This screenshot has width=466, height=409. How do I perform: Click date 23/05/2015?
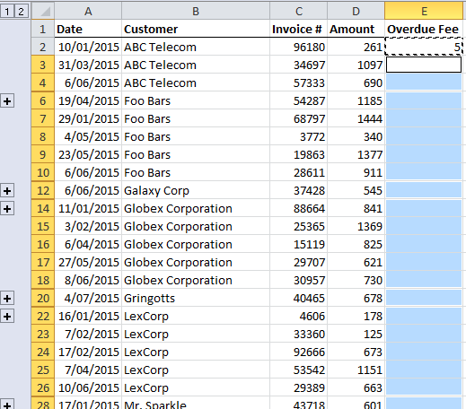[88, 154]
